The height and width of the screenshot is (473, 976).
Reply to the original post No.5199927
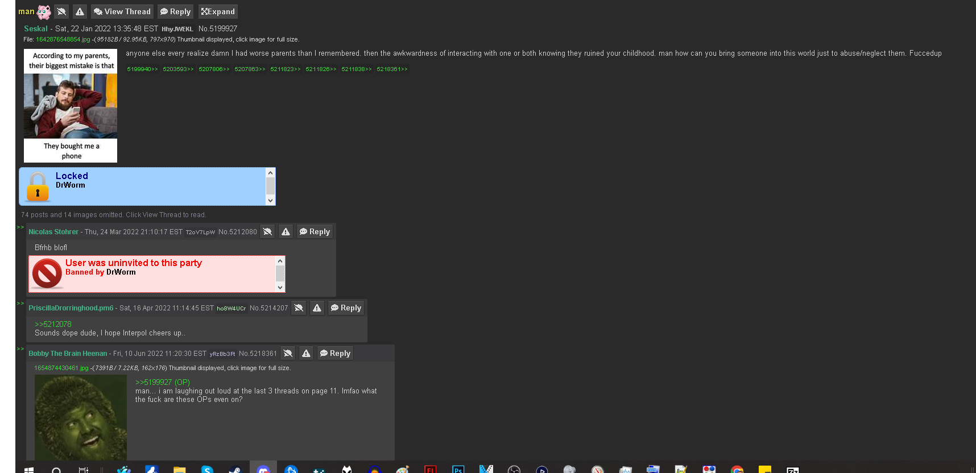coord(175,11)
